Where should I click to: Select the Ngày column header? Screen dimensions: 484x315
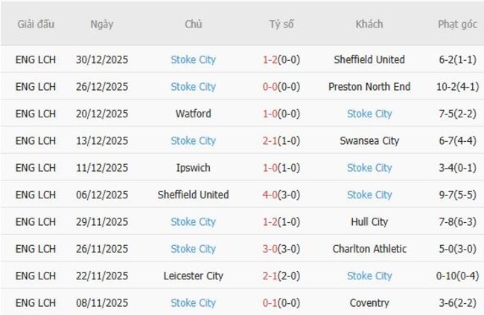click(102, 24)
